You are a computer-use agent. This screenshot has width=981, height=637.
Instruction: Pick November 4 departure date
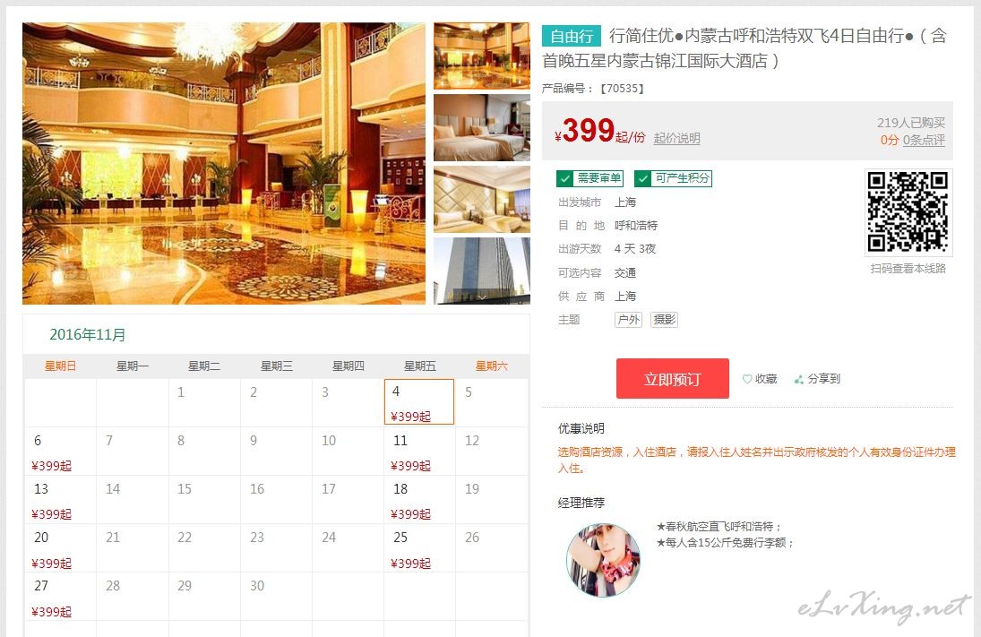click(419, 401)
